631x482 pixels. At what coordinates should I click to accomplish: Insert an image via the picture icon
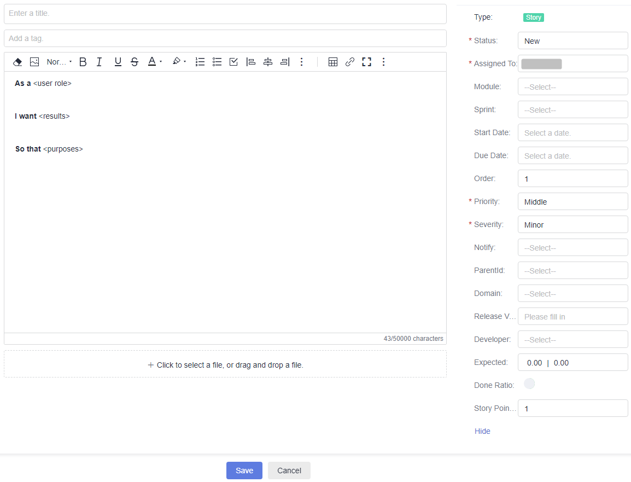tap(34, 62)
